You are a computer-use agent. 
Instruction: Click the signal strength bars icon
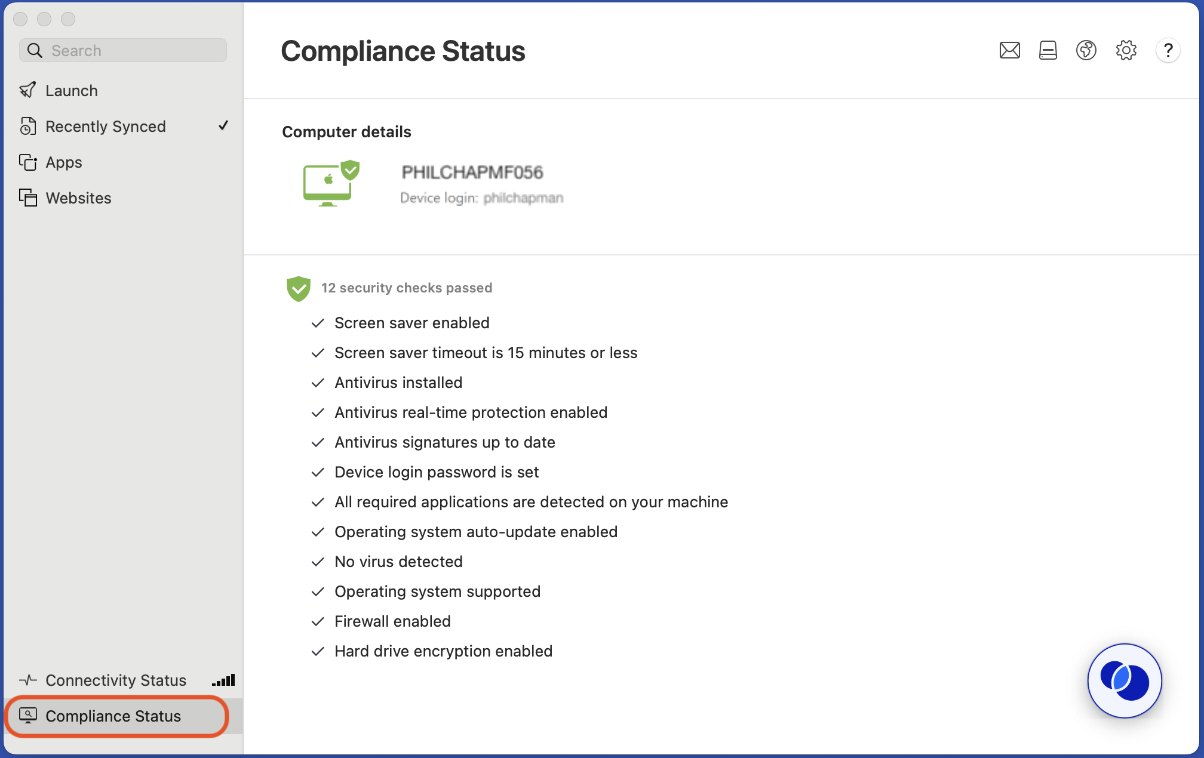[223, 680]
